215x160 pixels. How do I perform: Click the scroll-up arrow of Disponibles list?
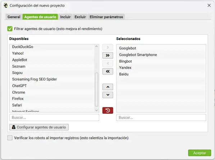[x=96, y=47]
